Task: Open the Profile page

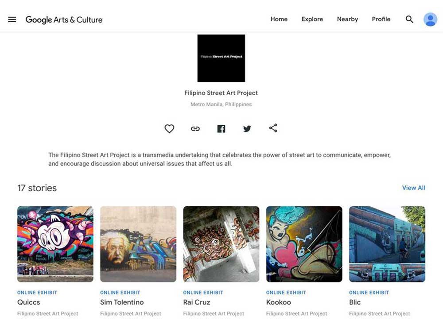Action: pyautogui.click(x=381, y=19)
